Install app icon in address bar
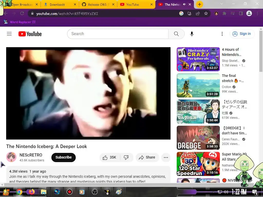263x197 pixels. (x=190, y=13)
